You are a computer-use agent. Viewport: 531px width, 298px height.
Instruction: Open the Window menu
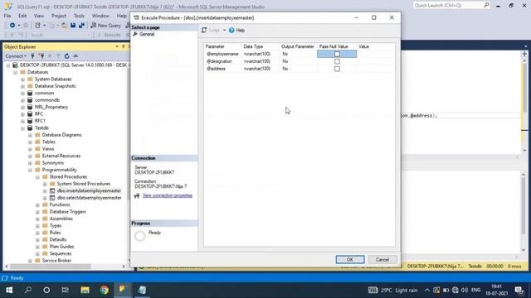[x=100, y=16]
